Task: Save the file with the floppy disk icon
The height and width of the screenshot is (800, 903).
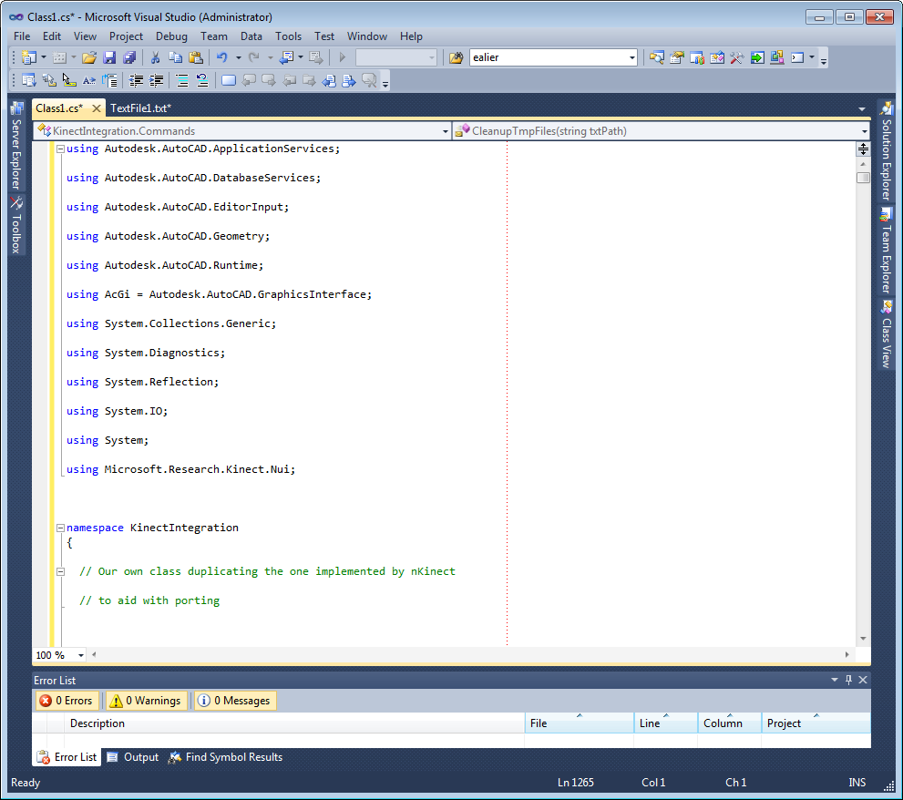Action: pyautogui.click(x=109, y=57)
